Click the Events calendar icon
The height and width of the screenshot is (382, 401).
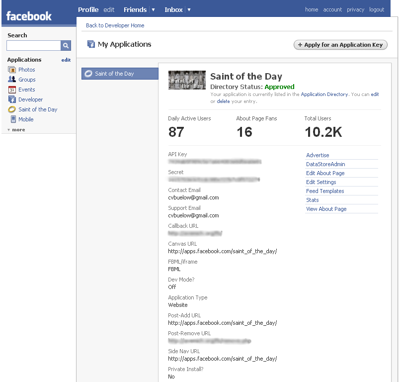coord(12,90)
